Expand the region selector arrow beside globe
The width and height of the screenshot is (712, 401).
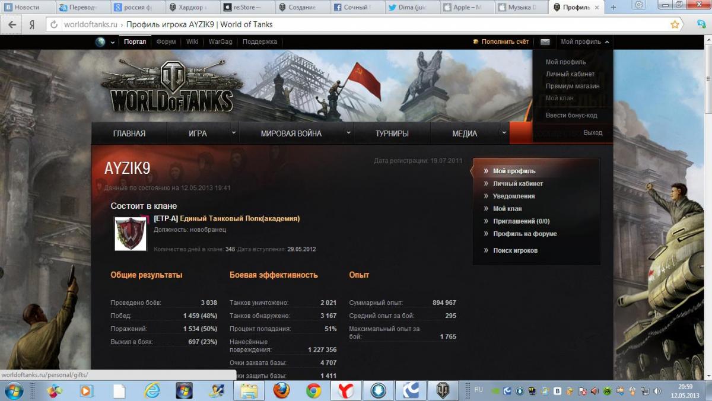pyautogui.click(x=113, y=43)
